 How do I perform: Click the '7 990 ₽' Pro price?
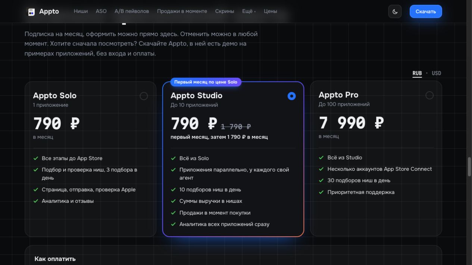pyautogui.click(x=351, y=123)
